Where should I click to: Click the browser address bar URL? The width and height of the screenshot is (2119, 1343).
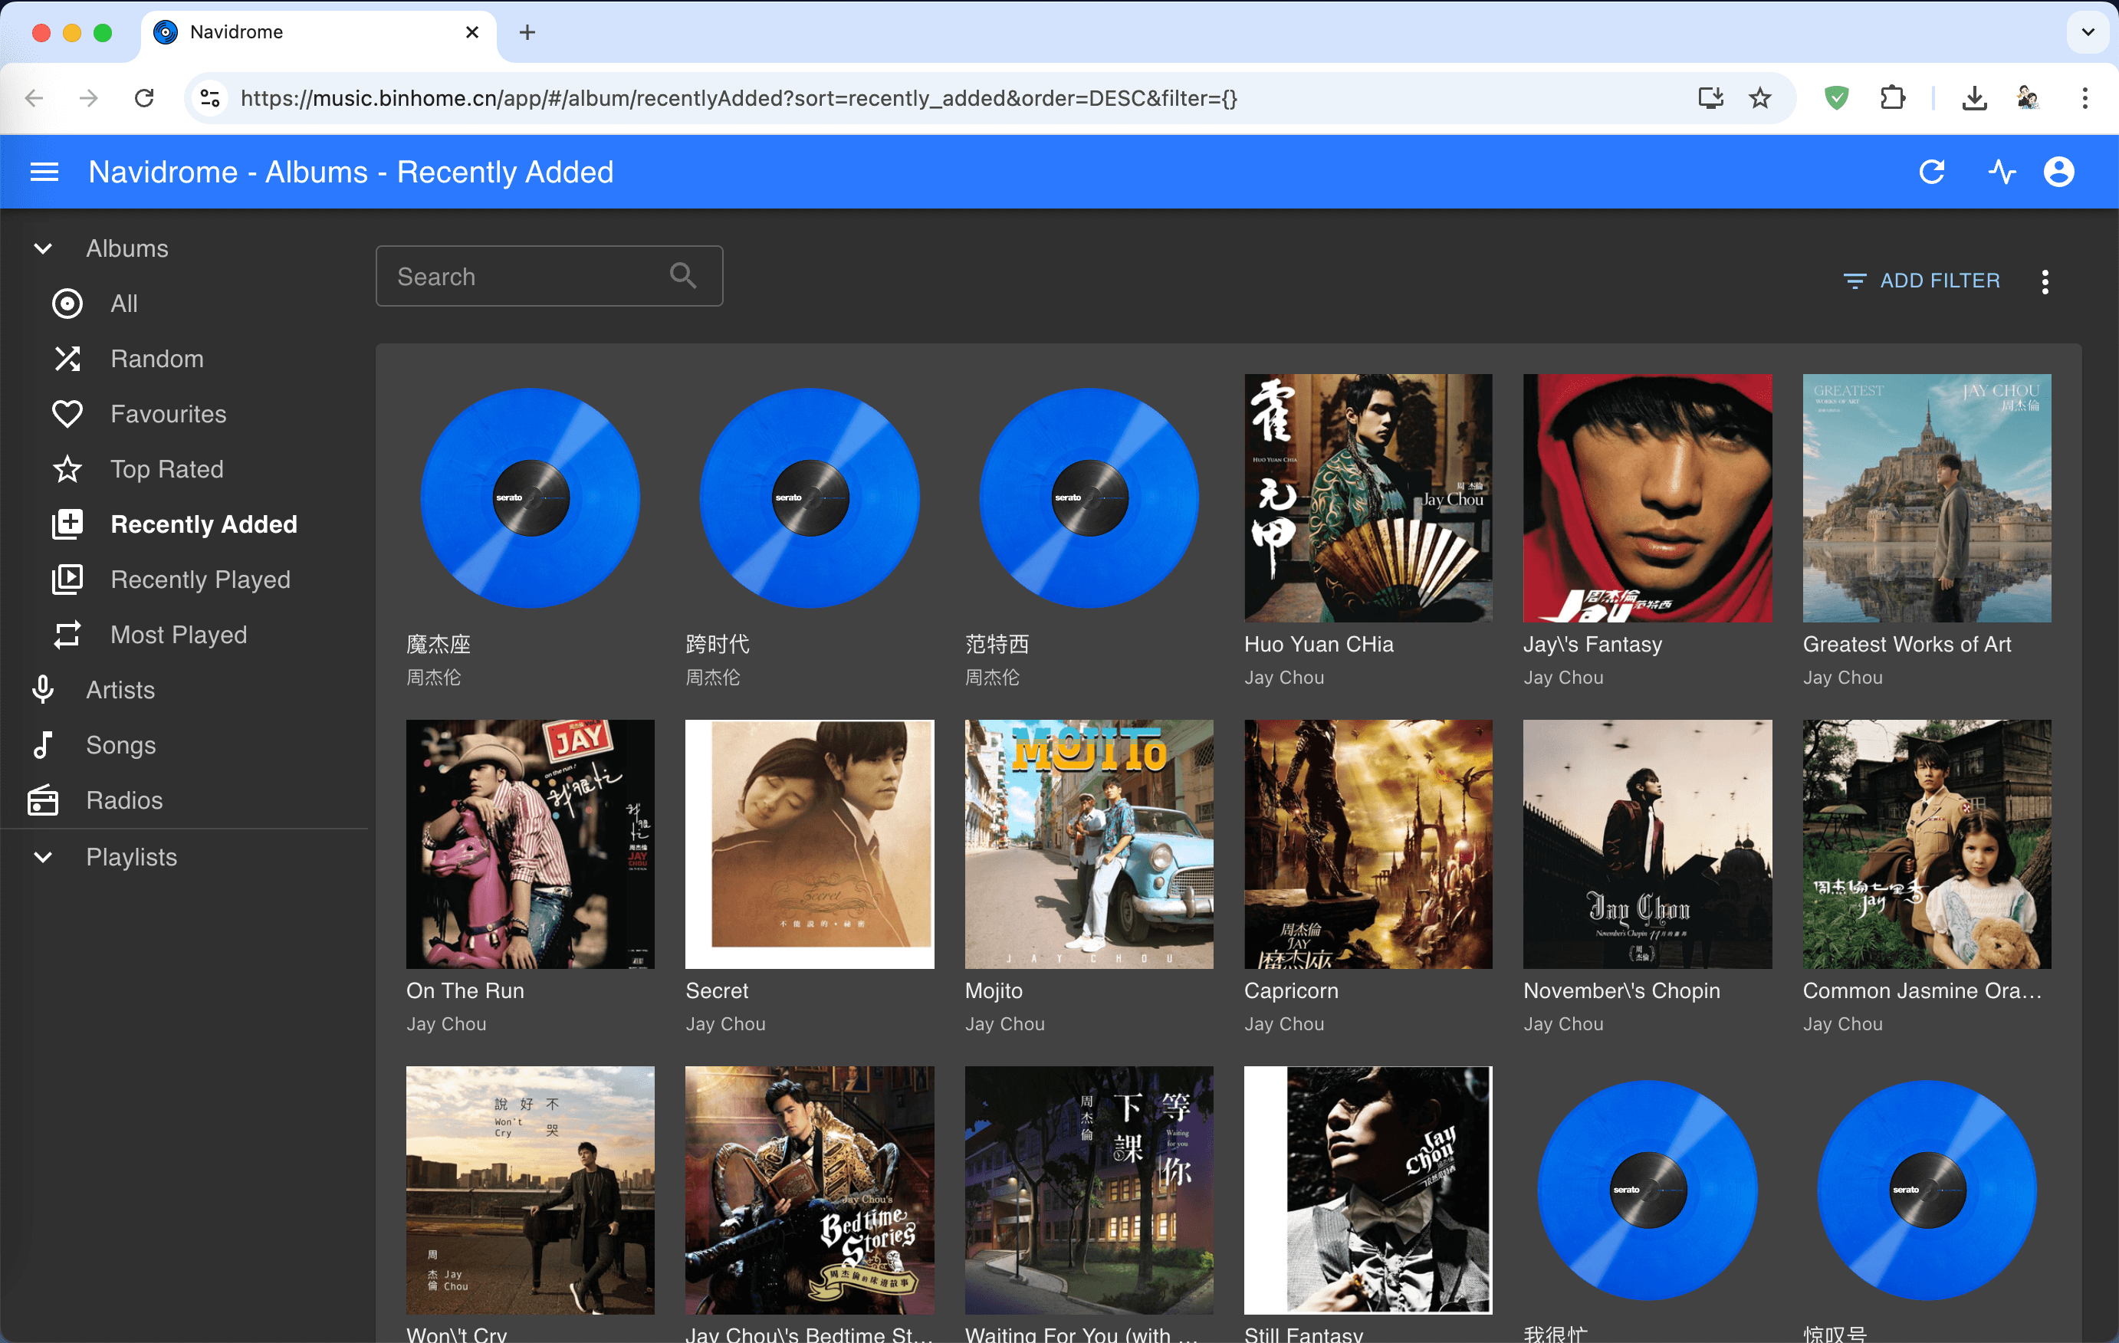pyautogui.click(x=738, y=97)
